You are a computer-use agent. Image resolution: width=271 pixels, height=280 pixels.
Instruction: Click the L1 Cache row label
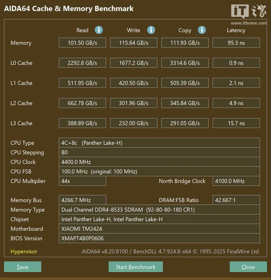point(22,83)
